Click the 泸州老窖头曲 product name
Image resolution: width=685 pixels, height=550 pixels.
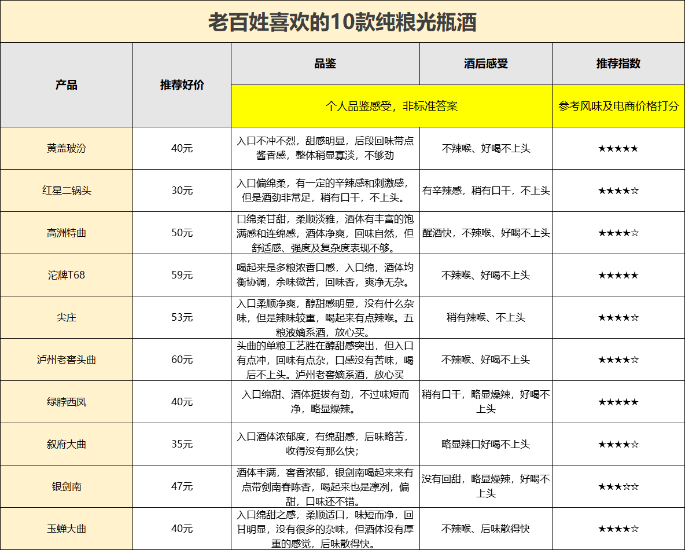pyautogui.click(x=67, y=360)
